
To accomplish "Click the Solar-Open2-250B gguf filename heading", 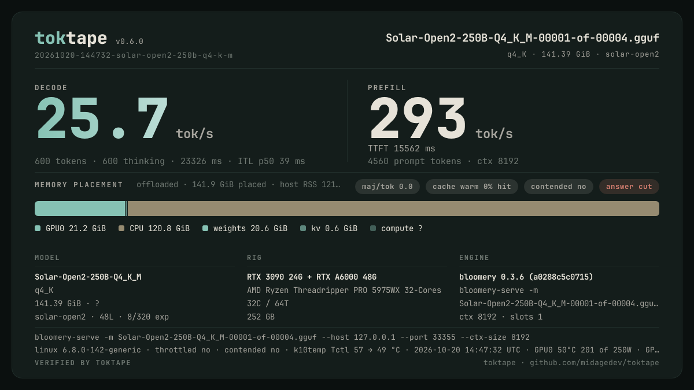I will pos(523,38).
